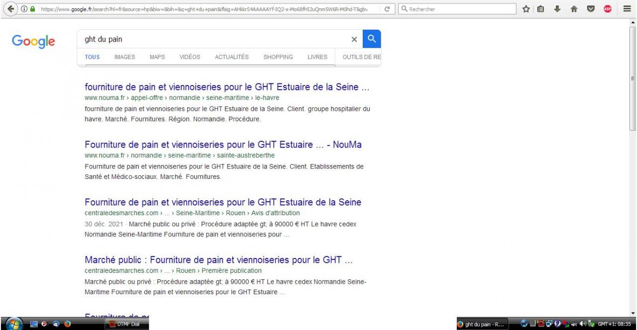The width and height of the screenshot is (637, 330).
Task: Bookmark this page with the star icon
Action: [x=526, y=9]
